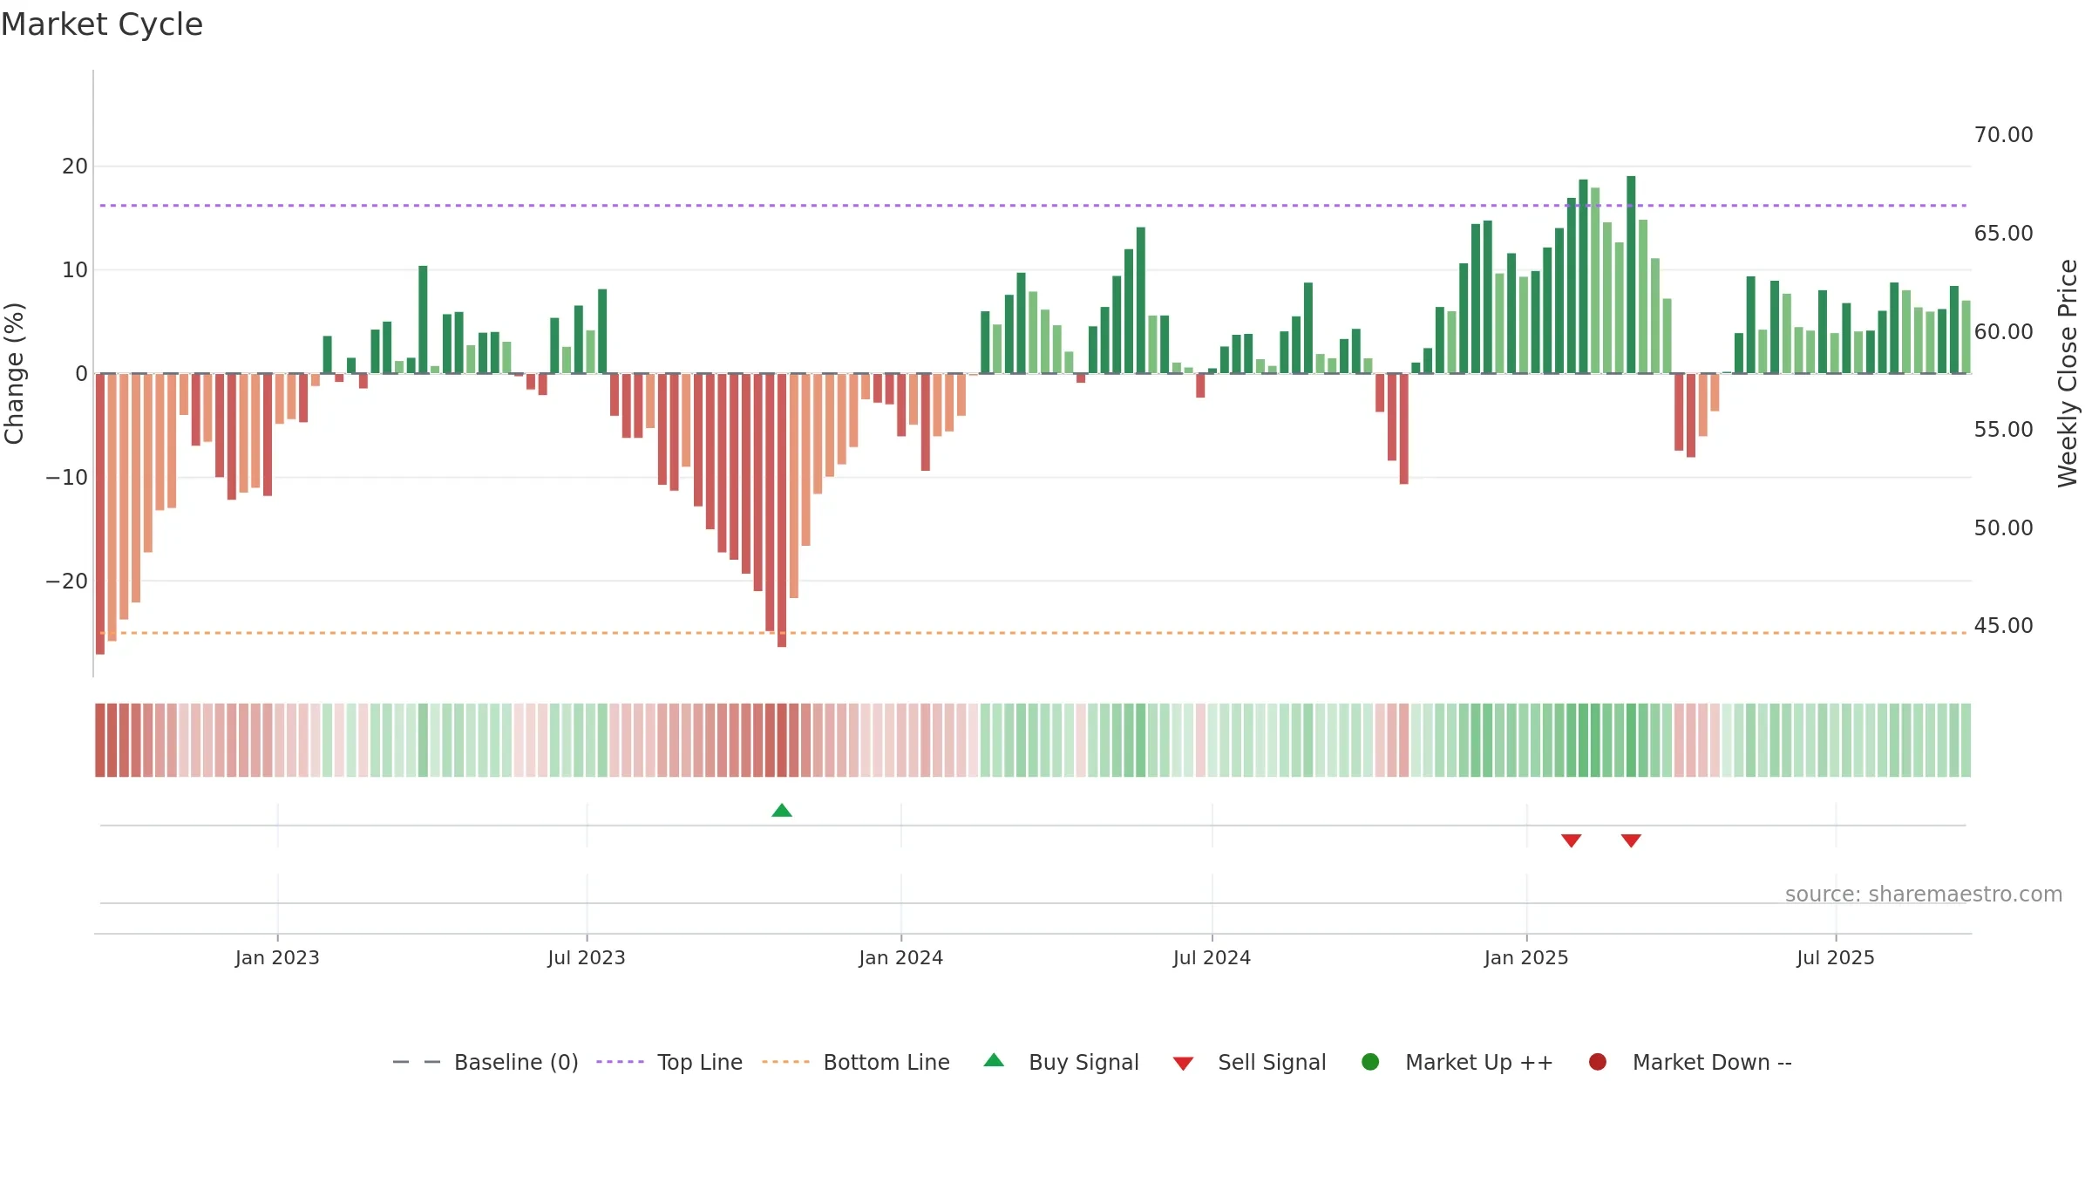Click the tallest dark green bar near March 2025
Screen dimensions: 2092x1177
coord(1631,275)
